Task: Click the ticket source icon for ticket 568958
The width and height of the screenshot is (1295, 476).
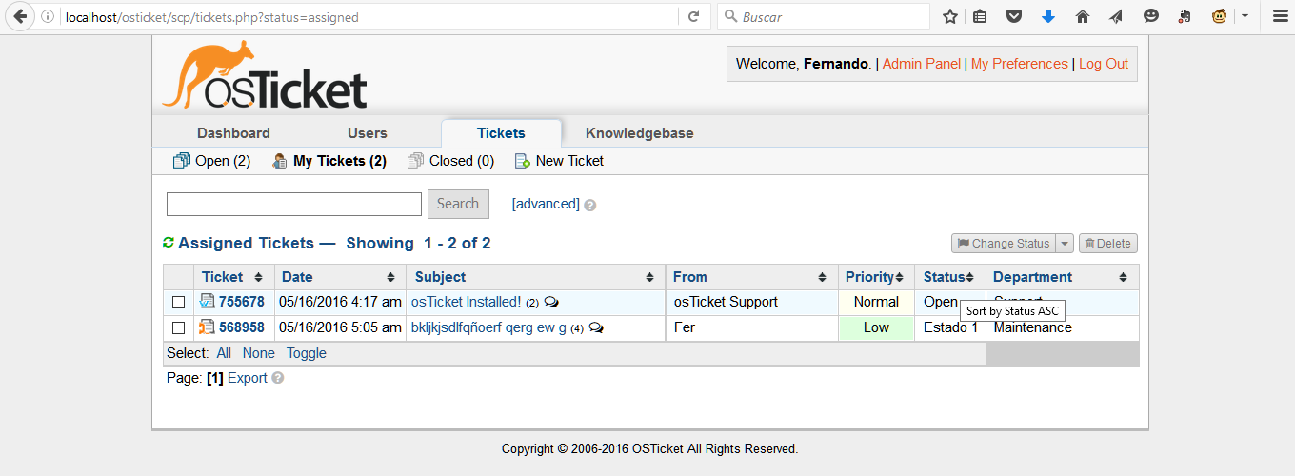Action: click(207, 327)
